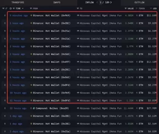Click ETH token label in $8.37M row
This screenshot has height=134, width=159.
pos(141,70)
